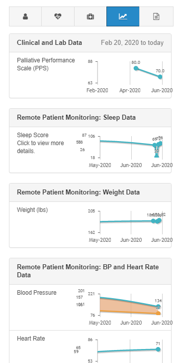This screenshot has height=363, width=180.
Task: Click the PPS 80.0 data point
Action: (x=136, y=68)
